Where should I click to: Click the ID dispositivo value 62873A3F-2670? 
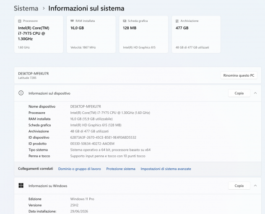(103, 137)
